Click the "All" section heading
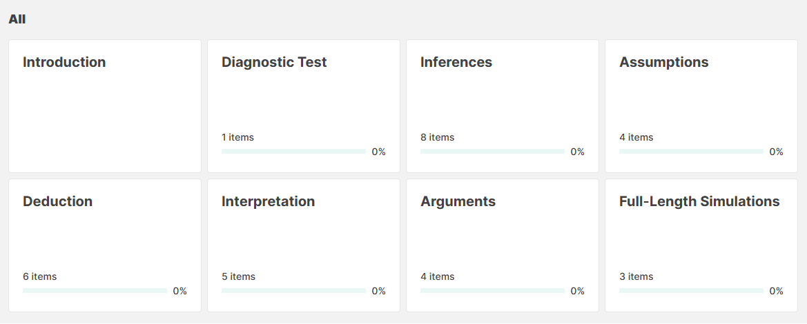807x324 pixels. click(17, 19)
